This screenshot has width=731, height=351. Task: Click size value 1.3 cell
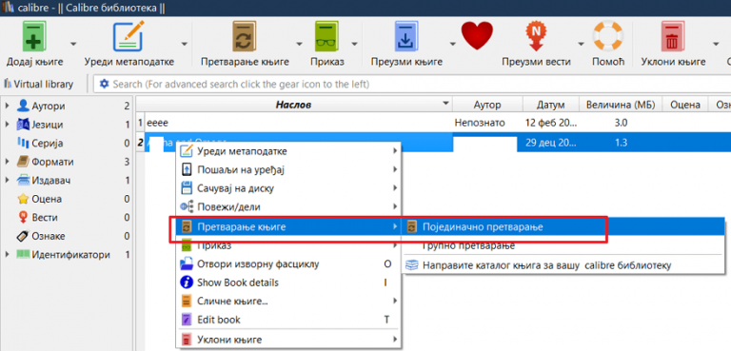point(621,142)
